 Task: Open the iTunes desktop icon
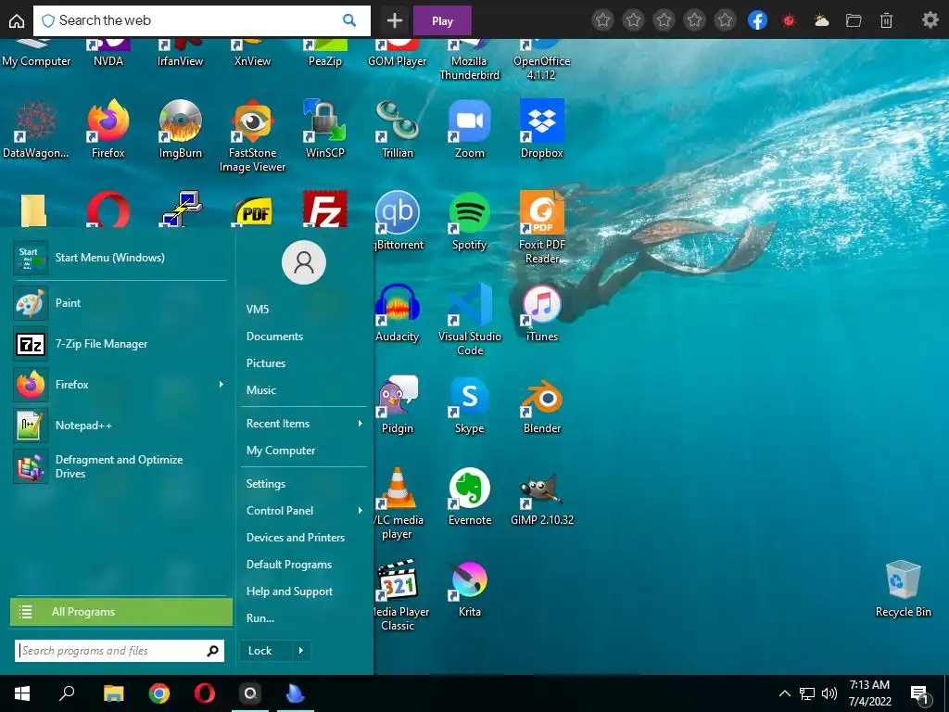pos(541,312)
